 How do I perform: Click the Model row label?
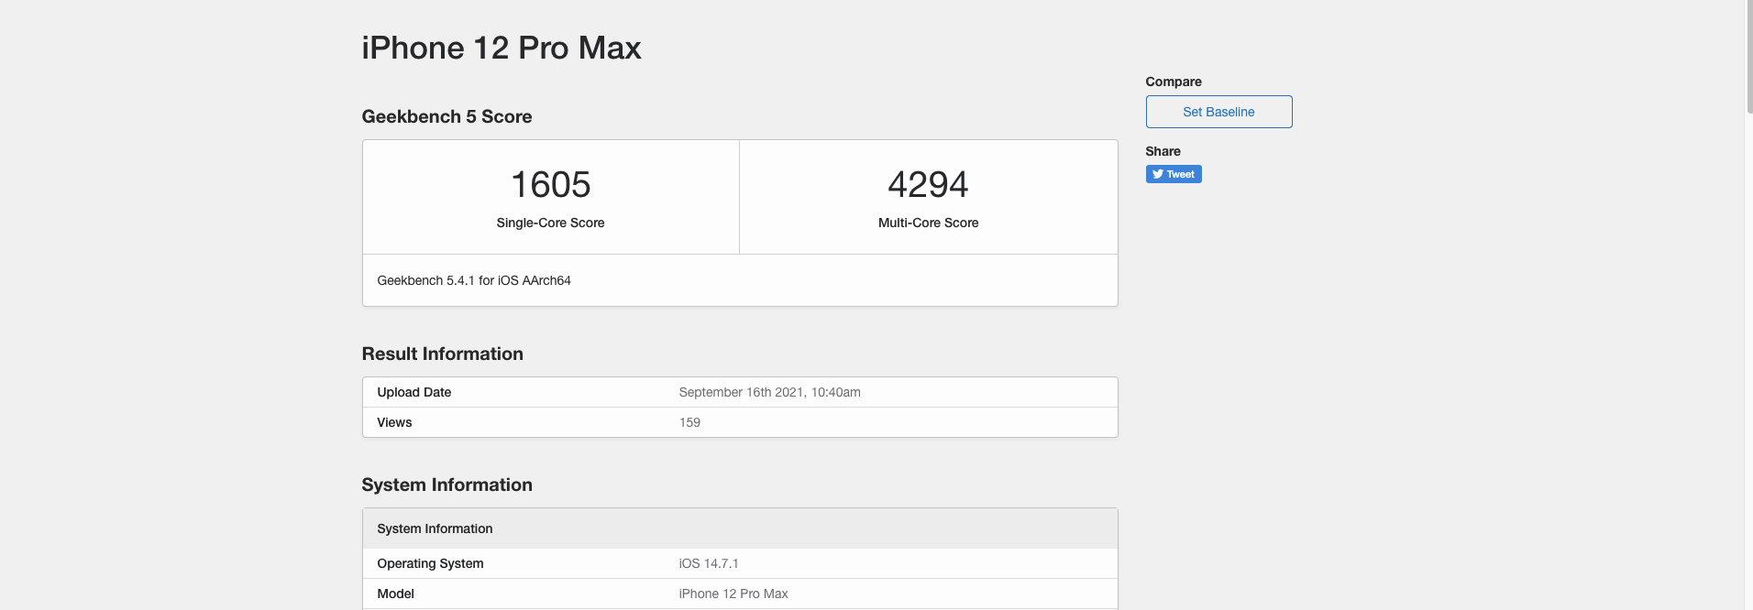(x=396, y=594)
